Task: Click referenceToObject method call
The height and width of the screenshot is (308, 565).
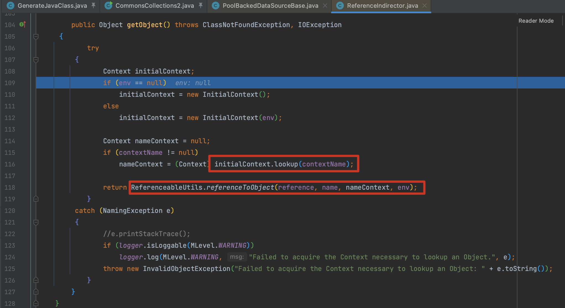Action: pos(240,187)
